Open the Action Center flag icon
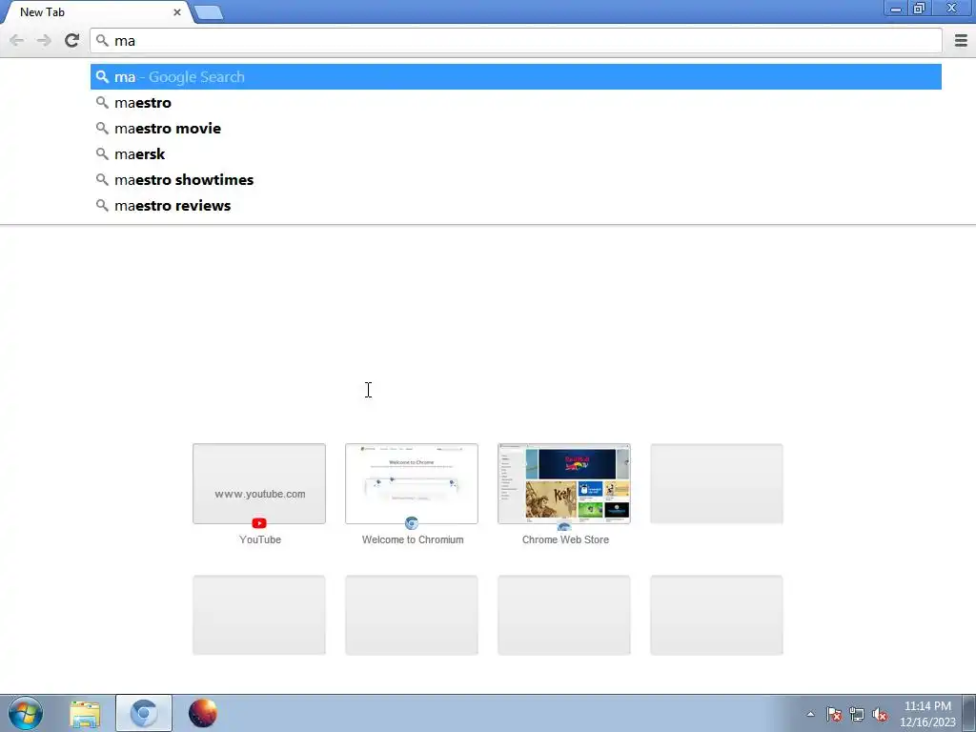 [834, 714]
